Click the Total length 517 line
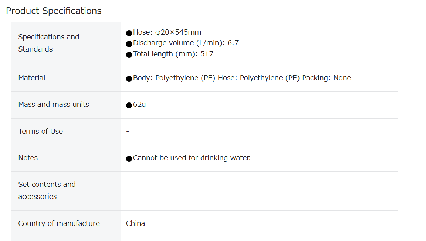The image size is (426, 241). 173,54
